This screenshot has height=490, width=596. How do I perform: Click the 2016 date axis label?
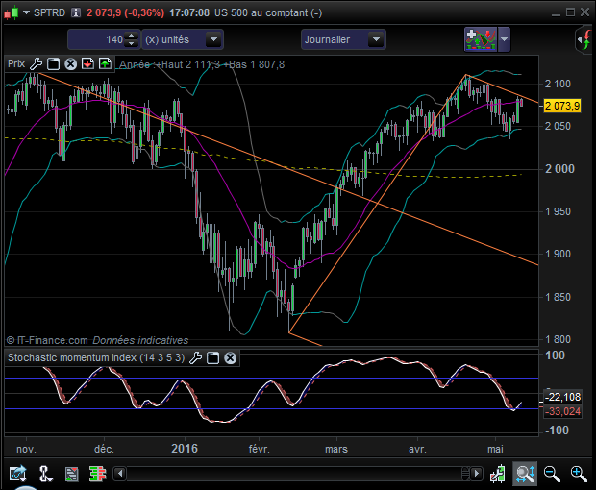click(x=185, y=449)
